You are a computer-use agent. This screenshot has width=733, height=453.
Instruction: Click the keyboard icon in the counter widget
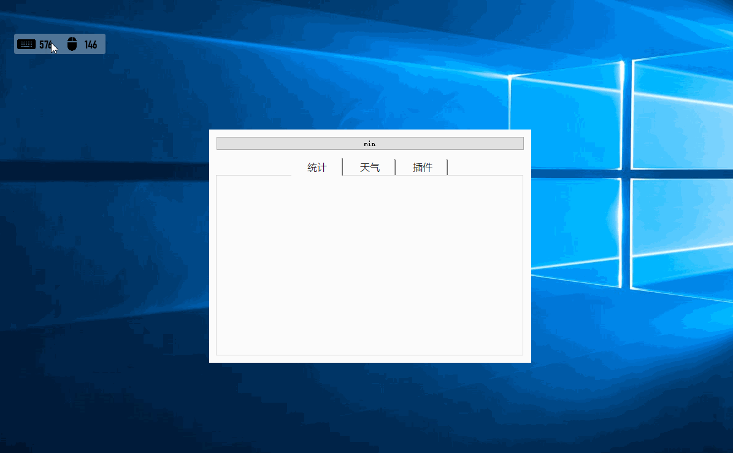point(26,44)
